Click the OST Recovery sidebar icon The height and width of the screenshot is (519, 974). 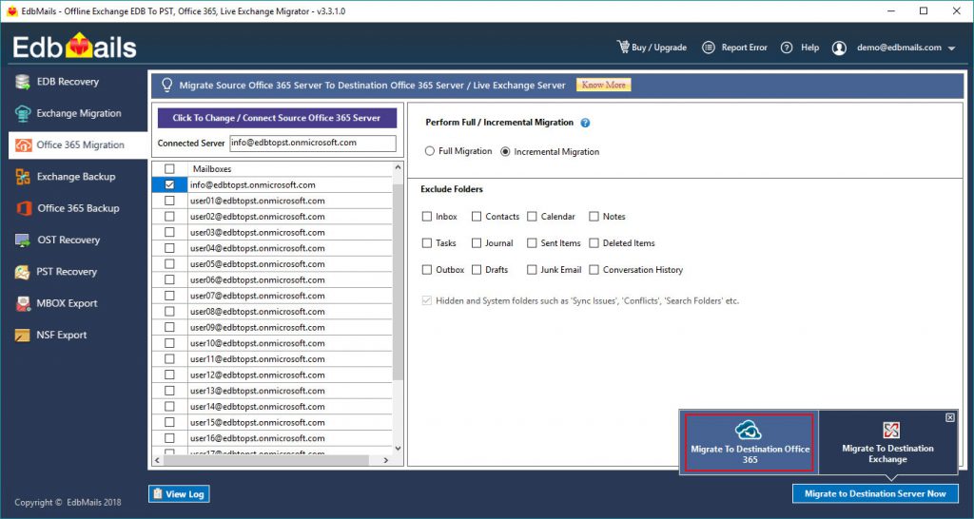point(23,240)
